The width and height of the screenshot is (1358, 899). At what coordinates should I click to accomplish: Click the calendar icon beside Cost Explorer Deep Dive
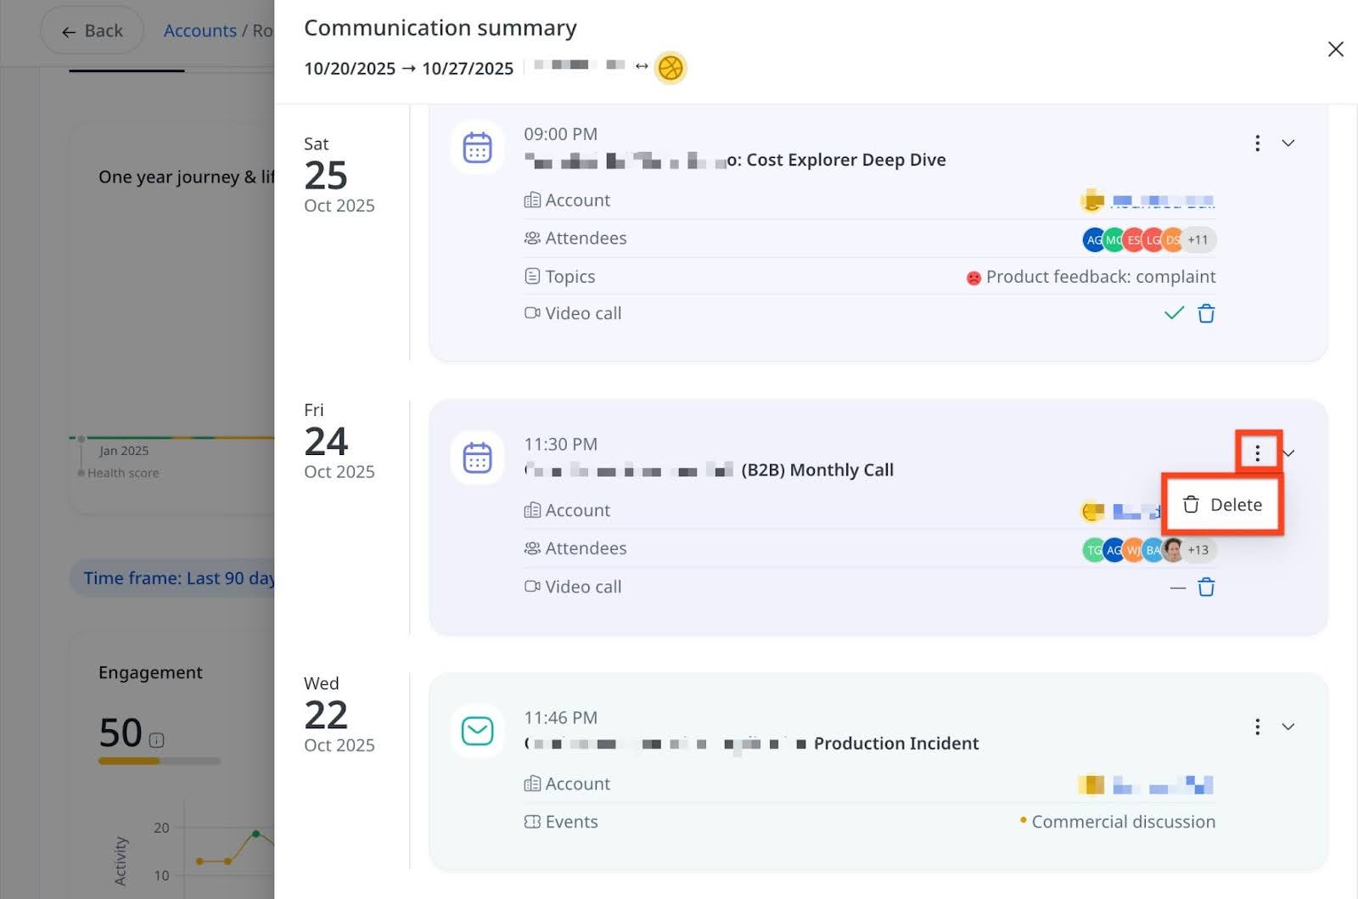[477, 147]
